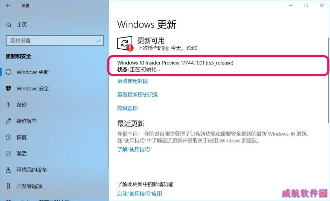Viewport: 330px width, 201px height.
Task: Click the search magnifier icon in search box
Action: [x=98, y=41]
